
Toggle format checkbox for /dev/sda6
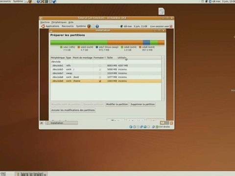click(100, 81)
